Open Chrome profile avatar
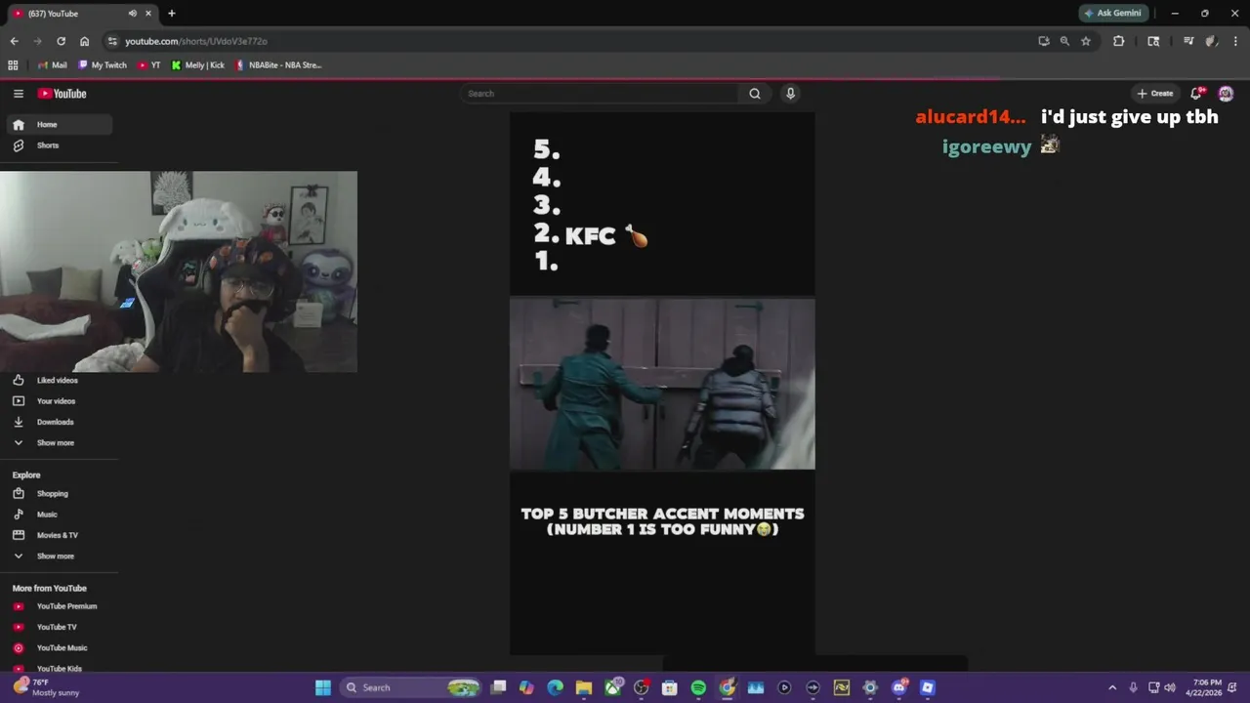The image size is (1250, 703). tap(1211, 41)
